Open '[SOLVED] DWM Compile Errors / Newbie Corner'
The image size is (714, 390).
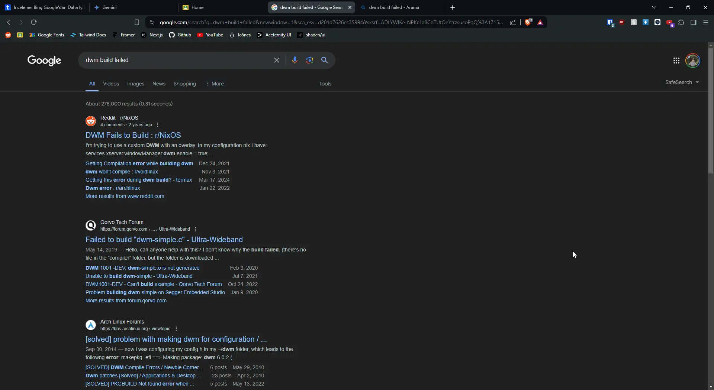145,367
